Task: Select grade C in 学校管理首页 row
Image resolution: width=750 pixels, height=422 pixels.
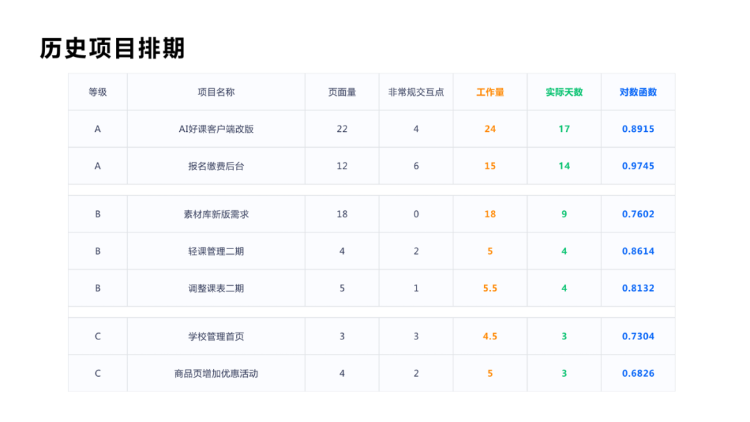Action: point(98,337)
